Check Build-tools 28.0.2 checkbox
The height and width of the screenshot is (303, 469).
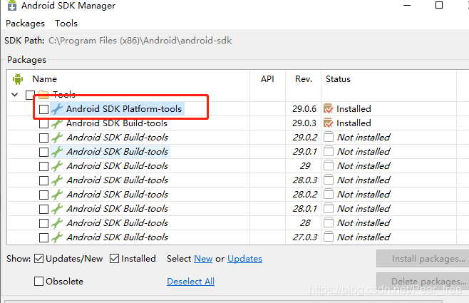coord(43,195)
